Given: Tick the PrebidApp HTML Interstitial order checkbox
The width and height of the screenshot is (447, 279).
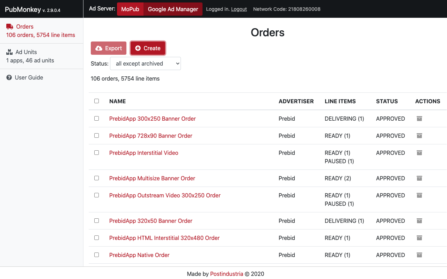Looking at the screenshot, I should [x=97, y=237].
